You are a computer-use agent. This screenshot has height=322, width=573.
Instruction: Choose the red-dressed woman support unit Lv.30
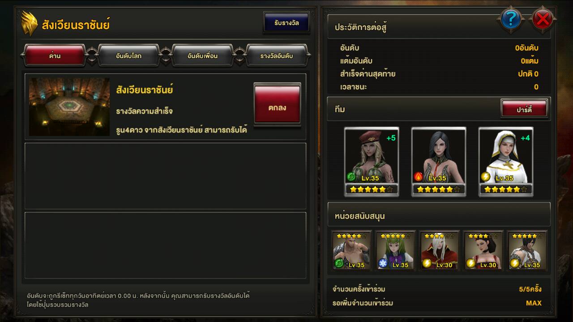pyautogui.click(x=483, y=250)
